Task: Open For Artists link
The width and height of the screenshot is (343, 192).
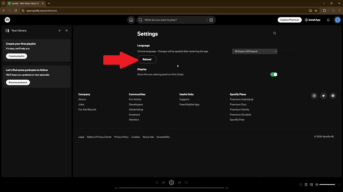Action: (x=135, y=99)
